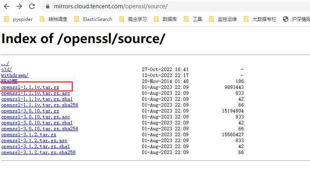Click the browser forward arrow

(19, 6)
